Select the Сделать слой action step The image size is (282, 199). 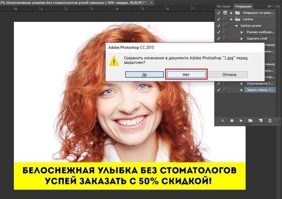click(x=257, y=38)
